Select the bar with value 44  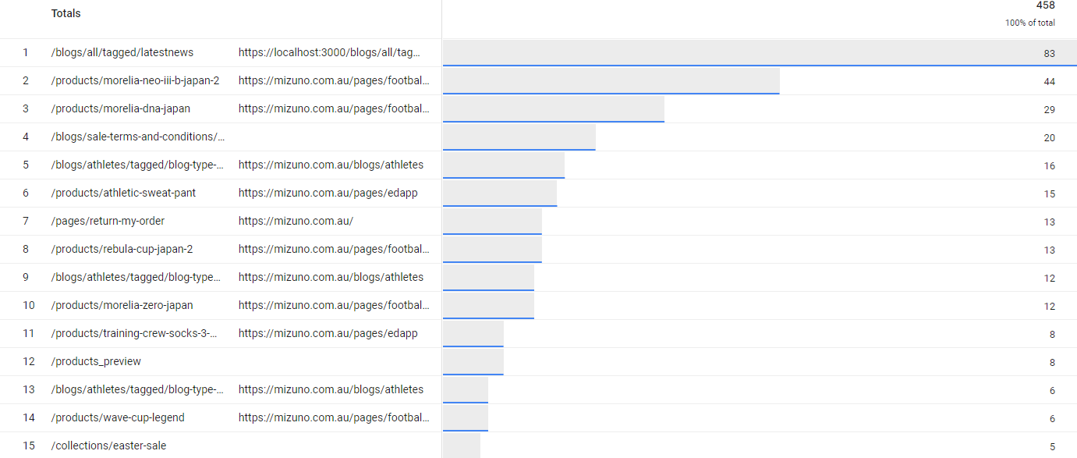(611, 81)
